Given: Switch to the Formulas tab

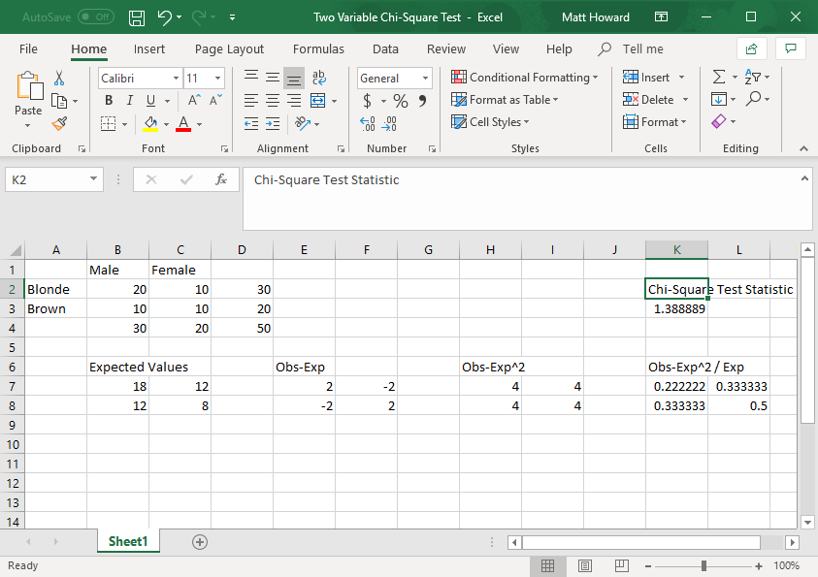Looking at the screenshot, I should pyautogui.click(x=318, y=49).
